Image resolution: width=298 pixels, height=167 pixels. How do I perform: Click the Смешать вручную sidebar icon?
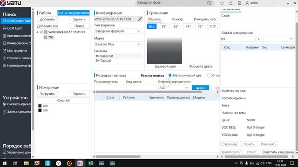[4, 104]
